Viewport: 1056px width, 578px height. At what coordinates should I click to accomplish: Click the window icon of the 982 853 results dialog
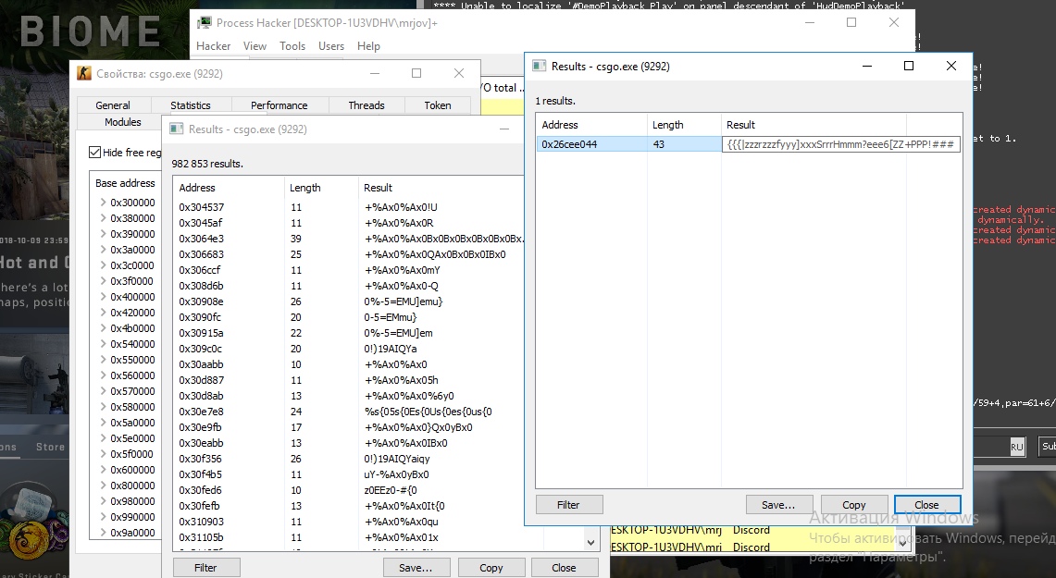click(x=176, y=129)
